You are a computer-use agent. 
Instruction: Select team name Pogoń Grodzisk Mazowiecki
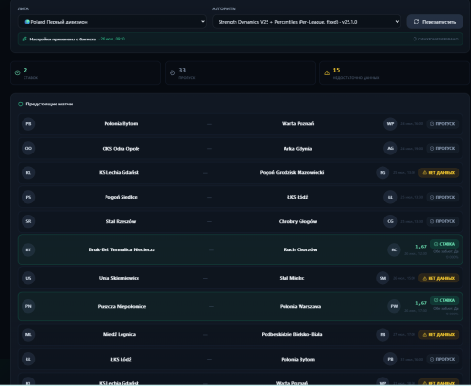click(292, 172)
